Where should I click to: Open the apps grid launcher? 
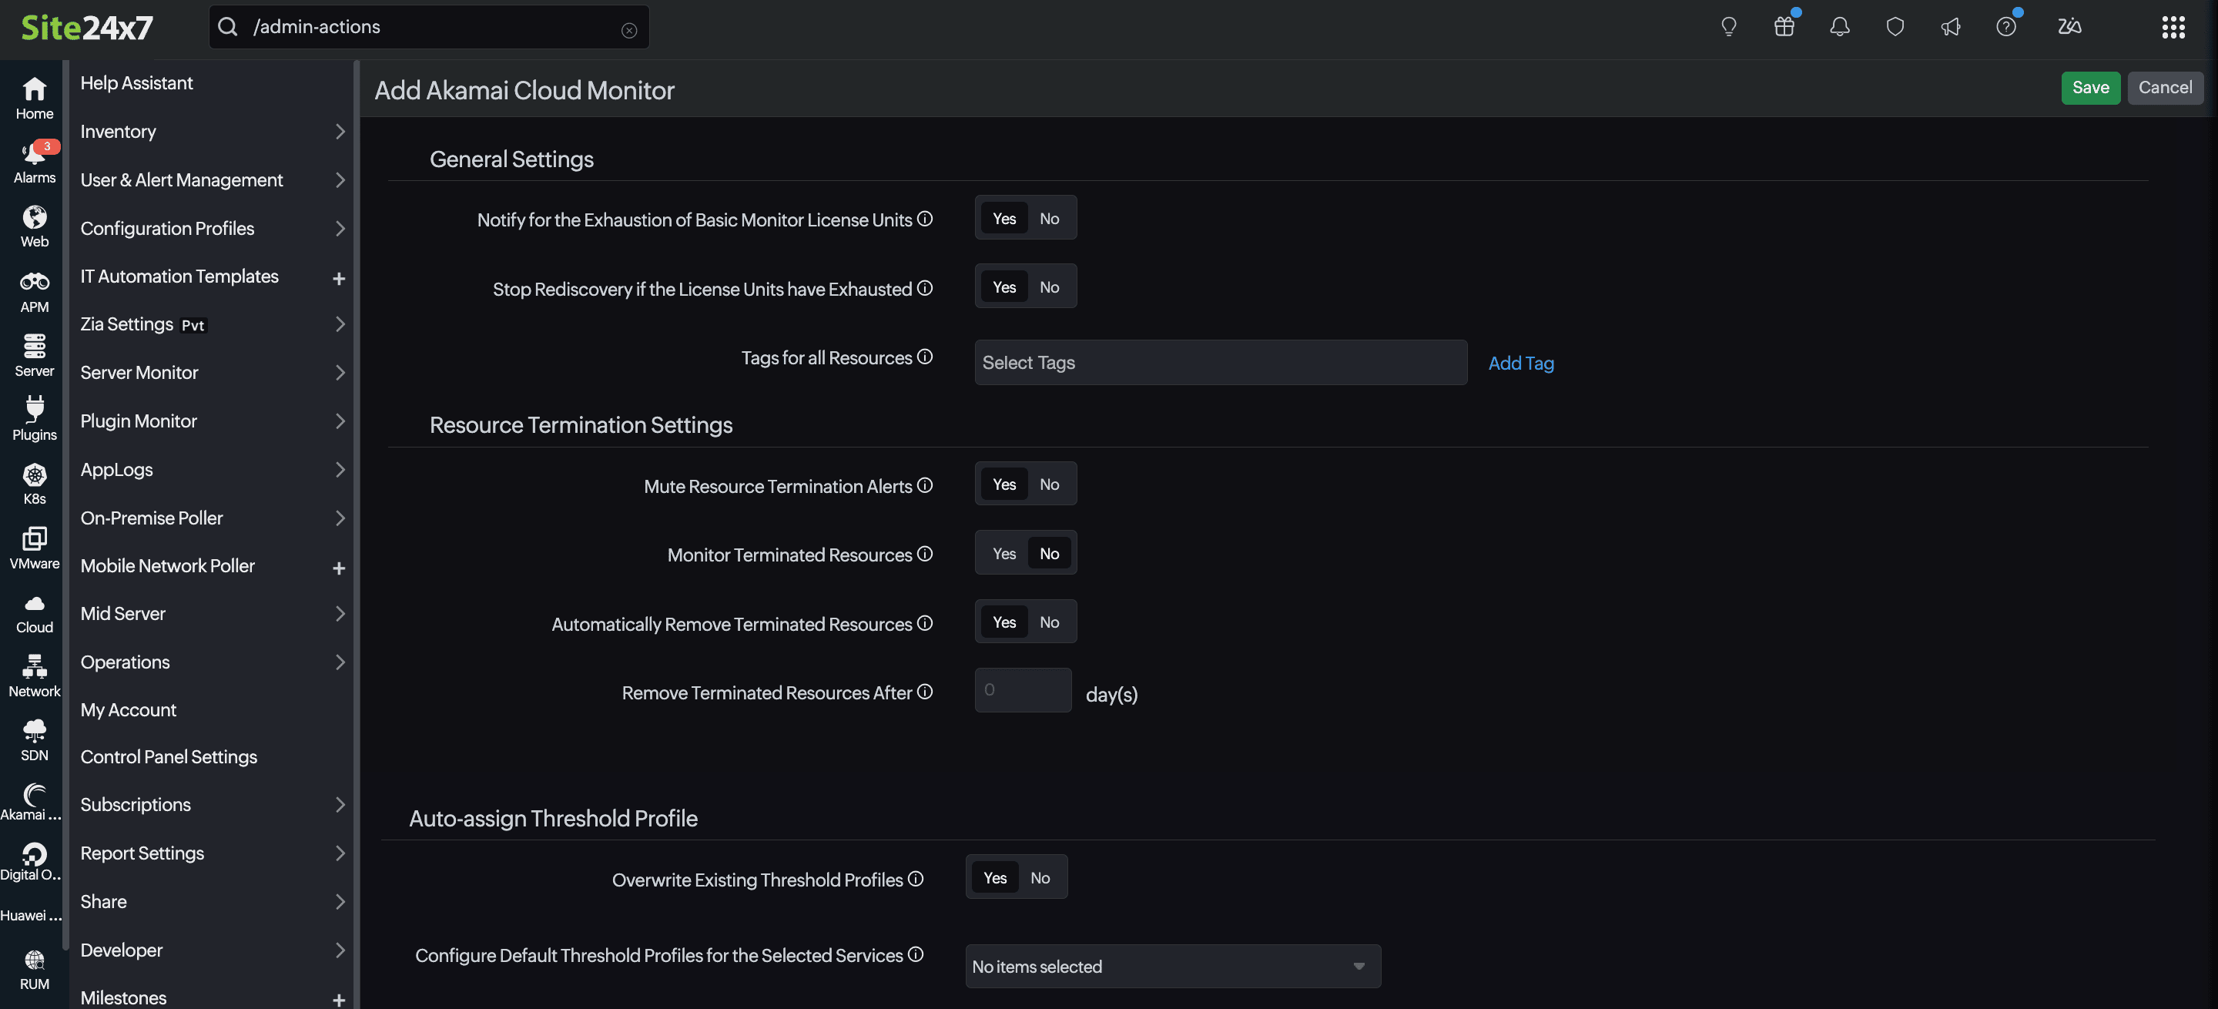[2173, 27]
